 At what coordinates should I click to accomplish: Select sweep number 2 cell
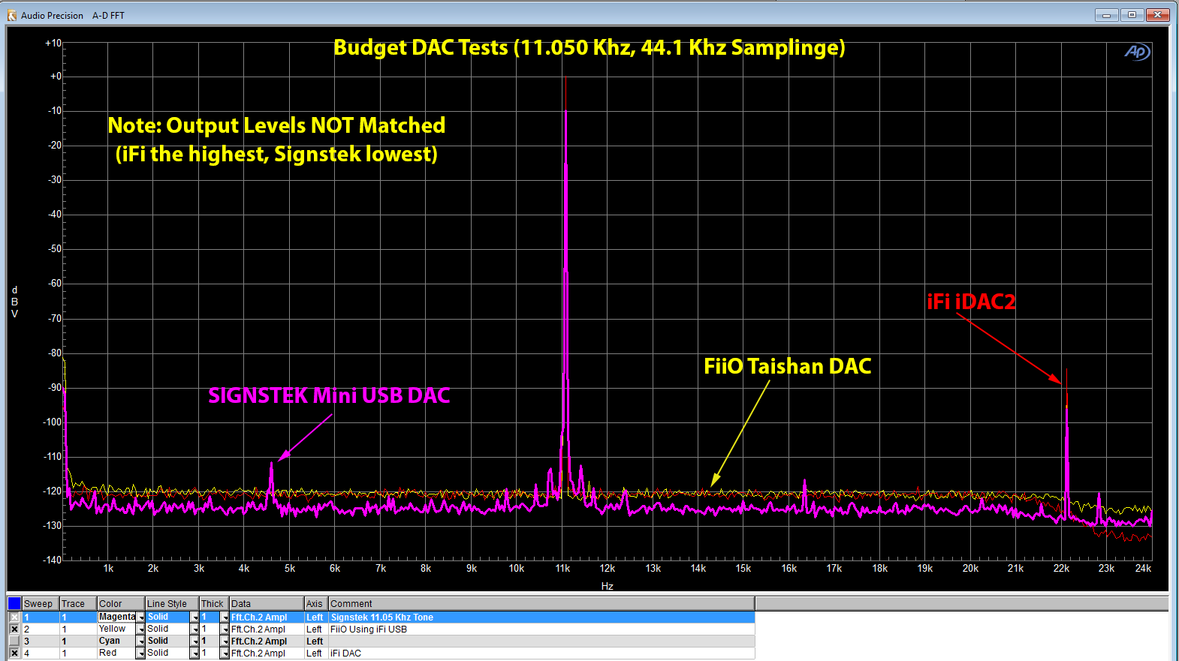click(41, 629)
